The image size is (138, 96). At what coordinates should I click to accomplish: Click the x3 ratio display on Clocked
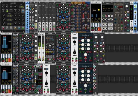tap(10, 20)
